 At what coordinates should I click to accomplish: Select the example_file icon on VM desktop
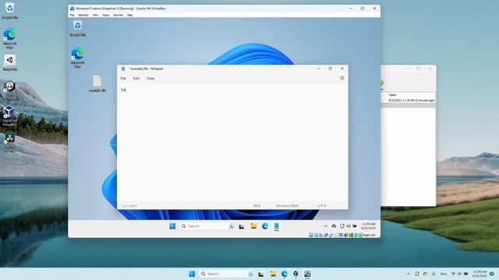click(97, 84)
